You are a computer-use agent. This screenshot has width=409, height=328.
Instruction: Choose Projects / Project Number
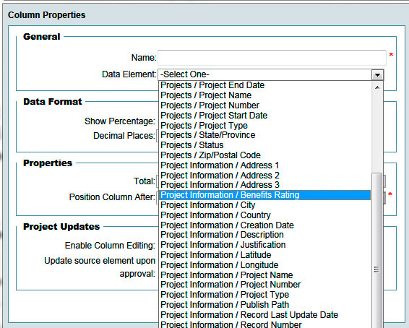coord(264,105)
